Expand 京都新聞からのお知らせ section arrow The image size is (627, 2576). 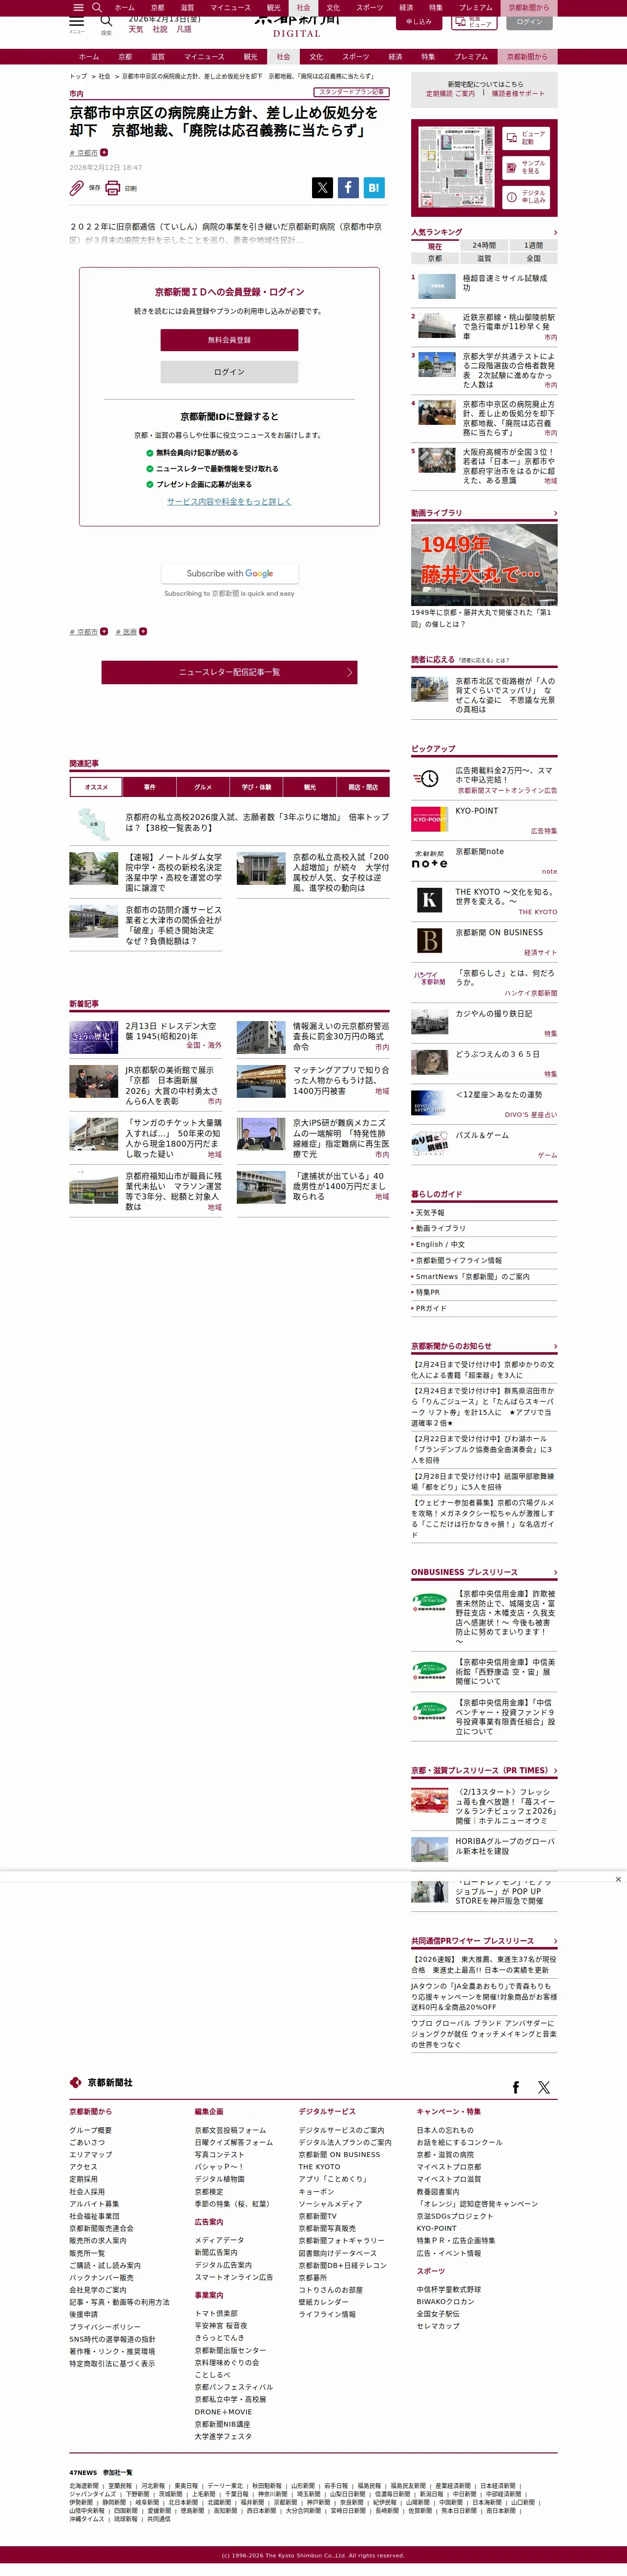[x=555, y=1346]
